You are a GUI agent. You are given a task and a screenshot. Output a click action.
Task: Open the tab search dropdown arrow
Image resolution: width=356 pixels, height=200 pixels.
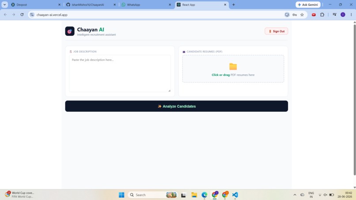4,5
